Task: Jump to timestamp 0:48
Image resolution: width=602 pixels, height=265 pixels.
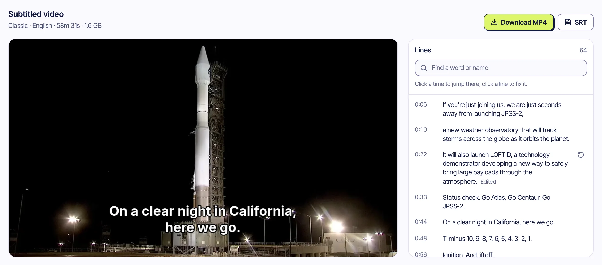Action: coord(421,238)
